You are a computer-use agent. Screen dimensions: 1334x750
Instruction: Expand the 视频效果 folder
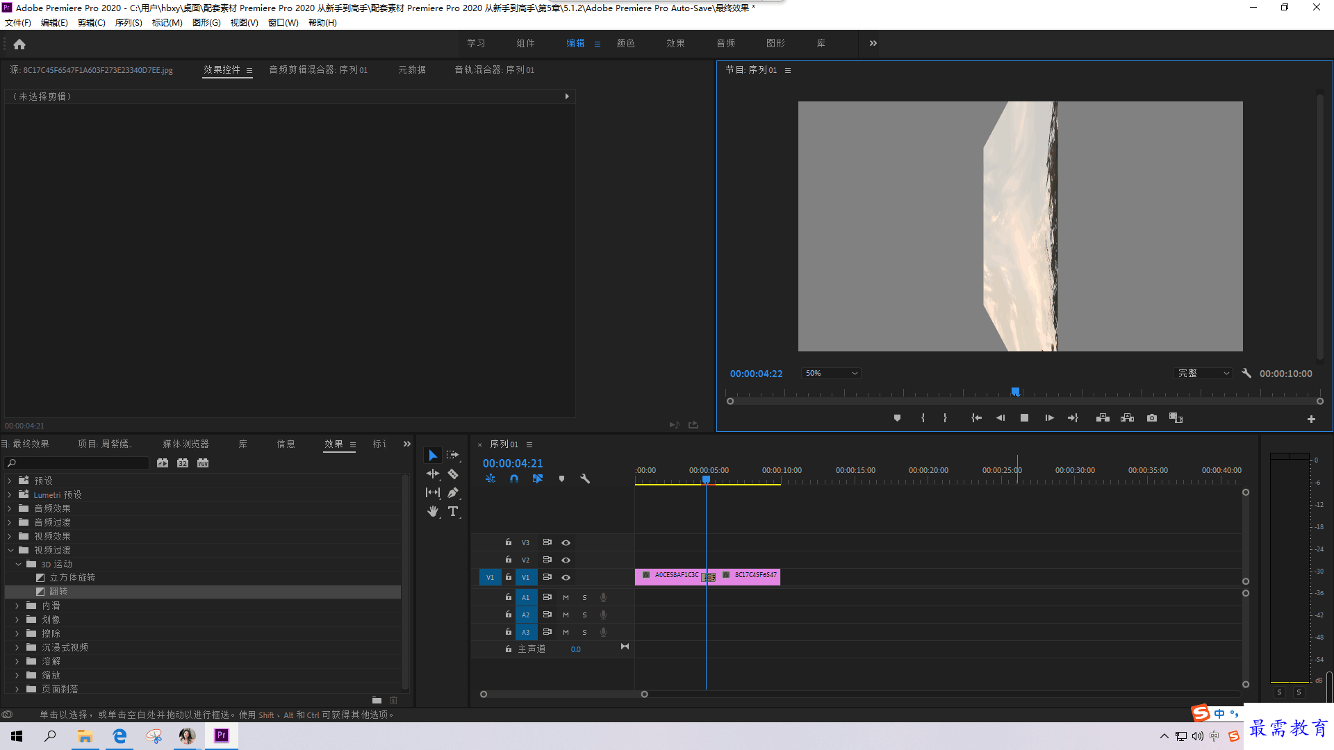10,536
